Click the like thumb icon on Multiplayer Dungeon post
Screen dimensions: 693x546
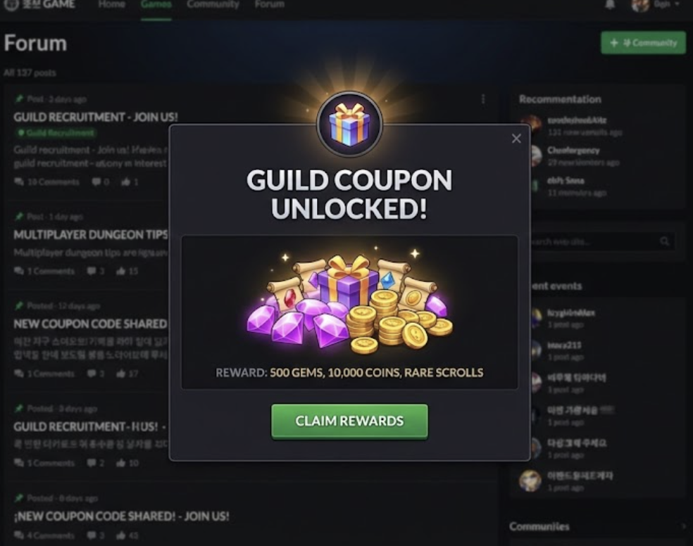click(120, 271)
